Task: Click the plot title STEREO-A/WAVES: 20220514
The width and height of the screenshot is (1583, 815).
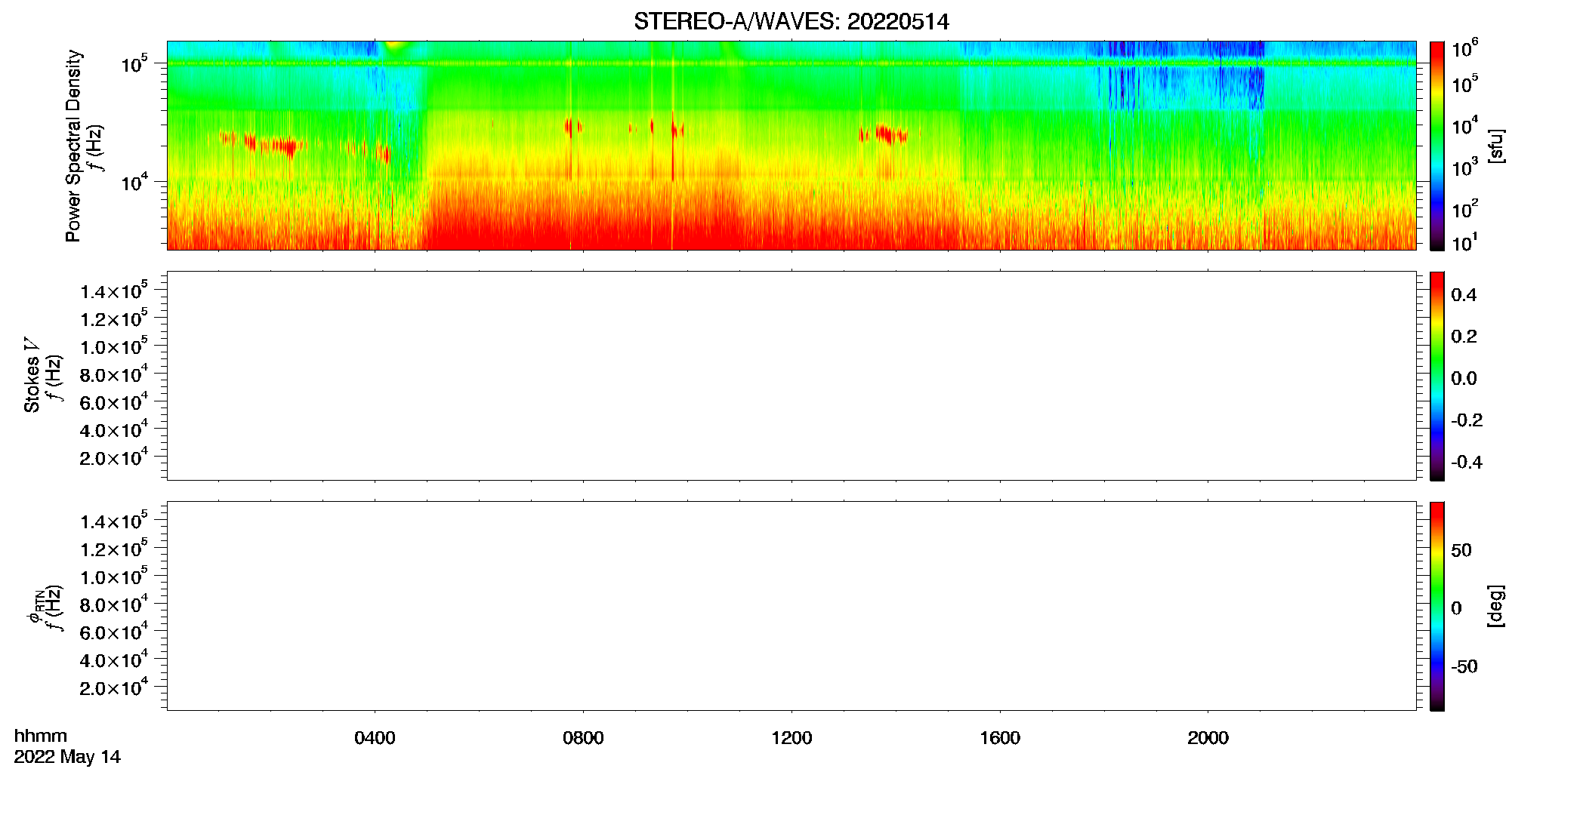Action: [791, 22]
